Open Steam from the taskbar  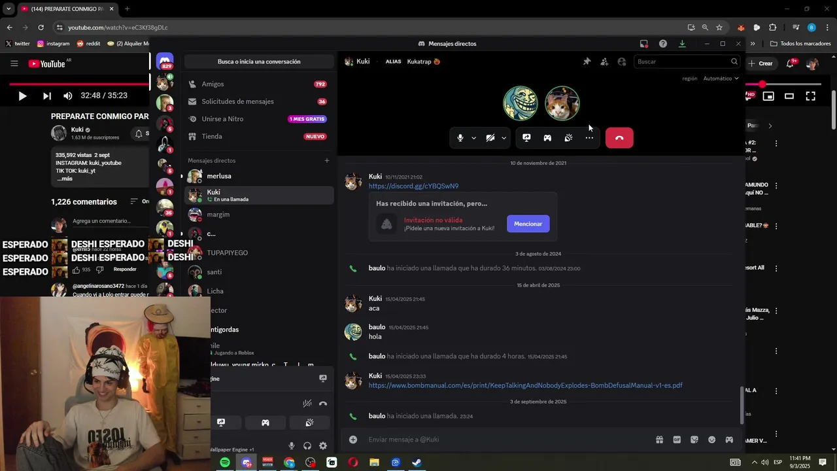[416, 462]
